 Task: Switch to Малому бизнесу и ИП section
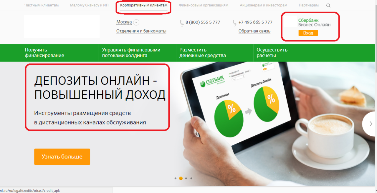(x=89, y=5)
